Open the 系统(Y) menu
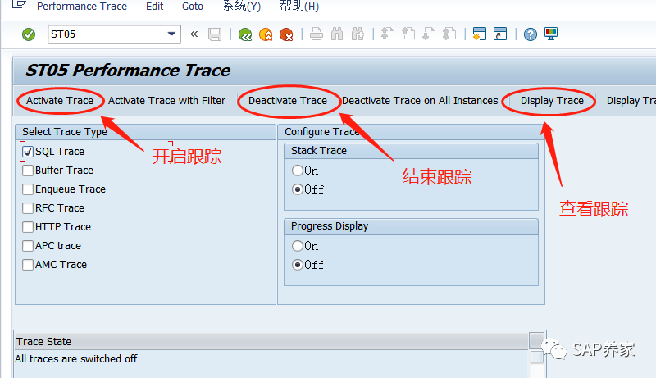This screenshot has height=378, width=656. (x=242, y=7)
